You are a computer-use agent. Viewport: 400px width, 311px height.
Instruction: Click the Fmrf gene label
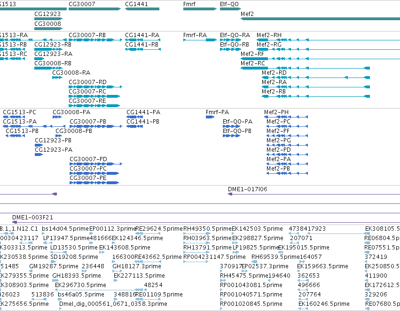pos(189,4)
